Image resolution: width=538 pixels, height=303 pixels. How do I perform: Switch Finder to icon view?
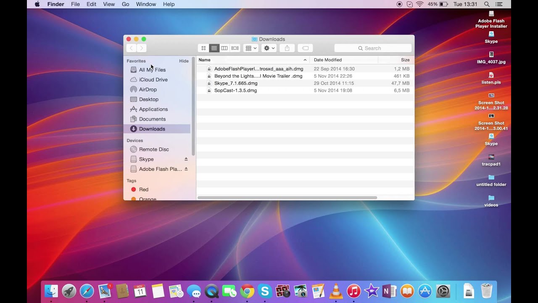(x=203, y=48)
